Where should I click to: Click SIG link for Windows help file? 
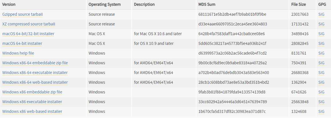coord(321,53)
